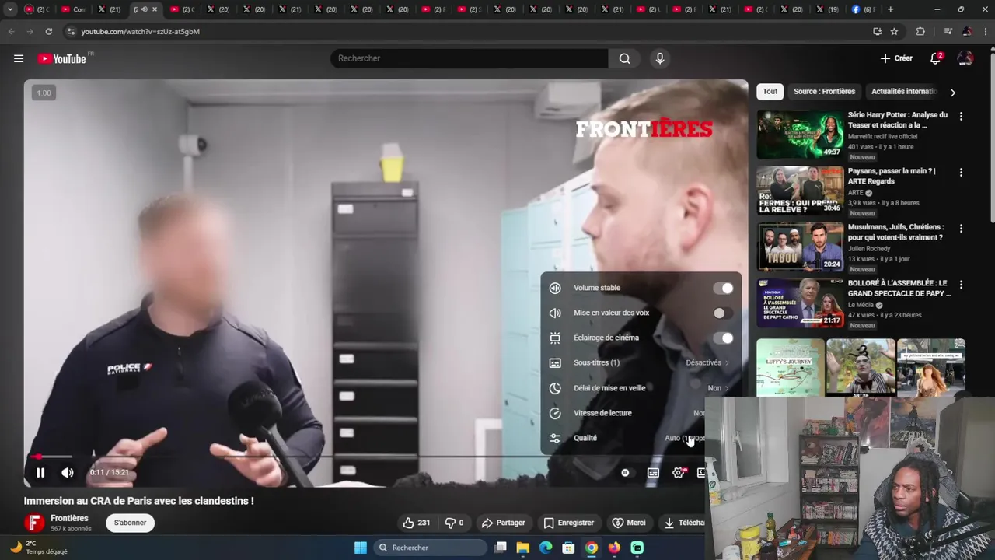The height and width of the screenshot is (560, 995).
Task: Open the subtitles/captions button in player
Action: click(x=653, y=472)
